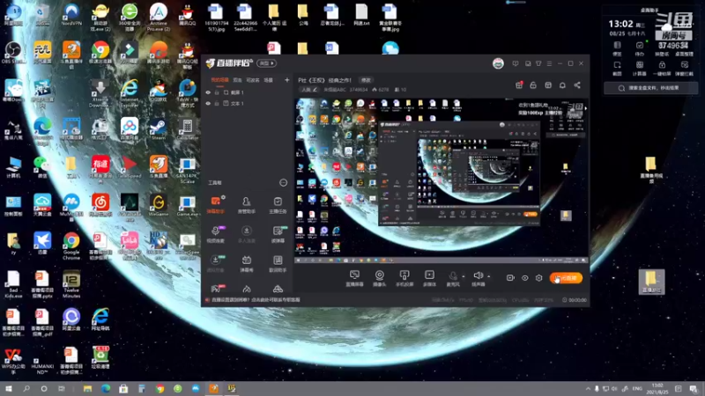Toggle lock of 截屏 1 source

click(x=217, y=92)
